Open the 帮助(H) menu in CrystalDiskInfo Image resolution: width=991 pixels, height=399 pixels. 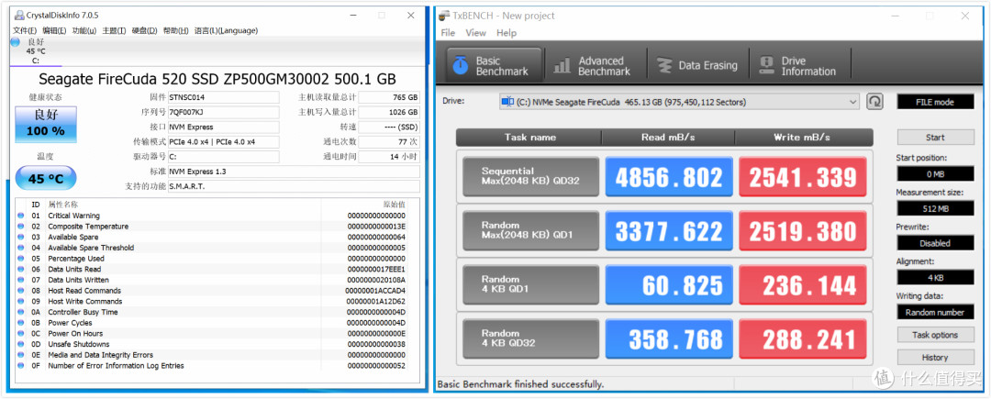(175, 30)
